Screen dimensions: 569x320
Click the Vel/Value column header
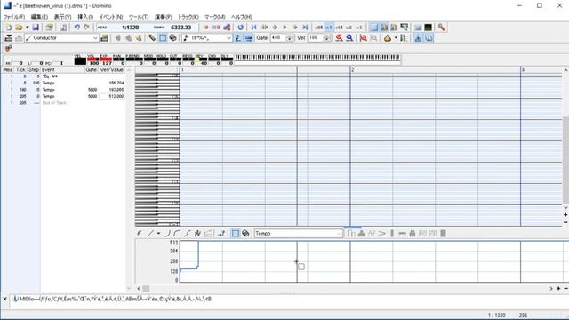coord(112,69)
